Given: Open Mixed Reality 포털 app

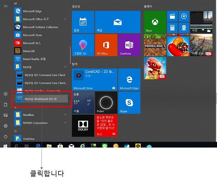Looking at the screenshot, I should tap(41, 59).
